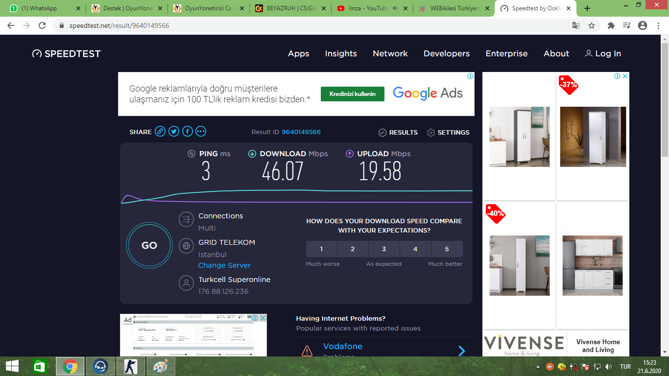Rate download speed as 2
669x376 pixels.
pyautogui.click(x=353, y=249)
